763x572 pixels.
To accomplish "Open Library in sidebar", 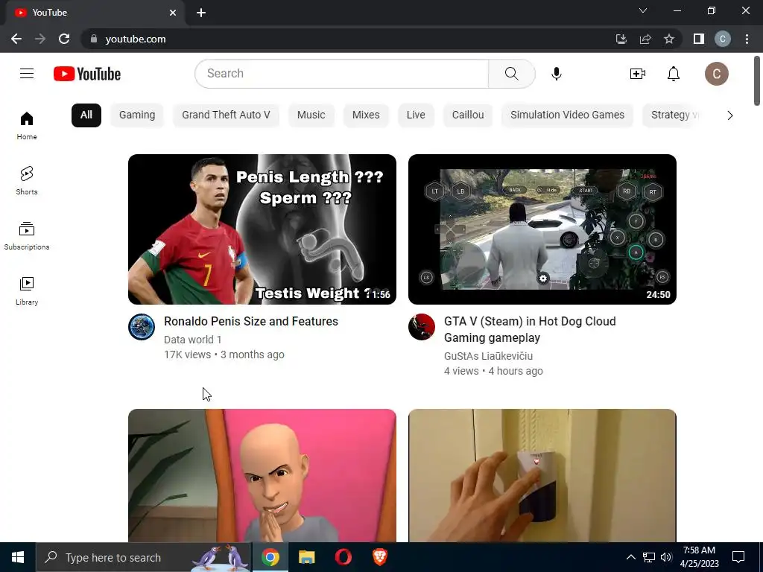I will 27,291.
